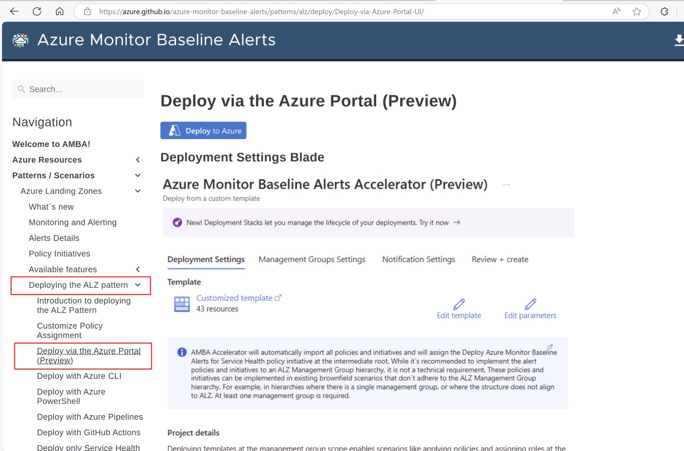Expand the Azure Resources section chevron
Viewport: 684px width, 451px height.
coord(138,160)
